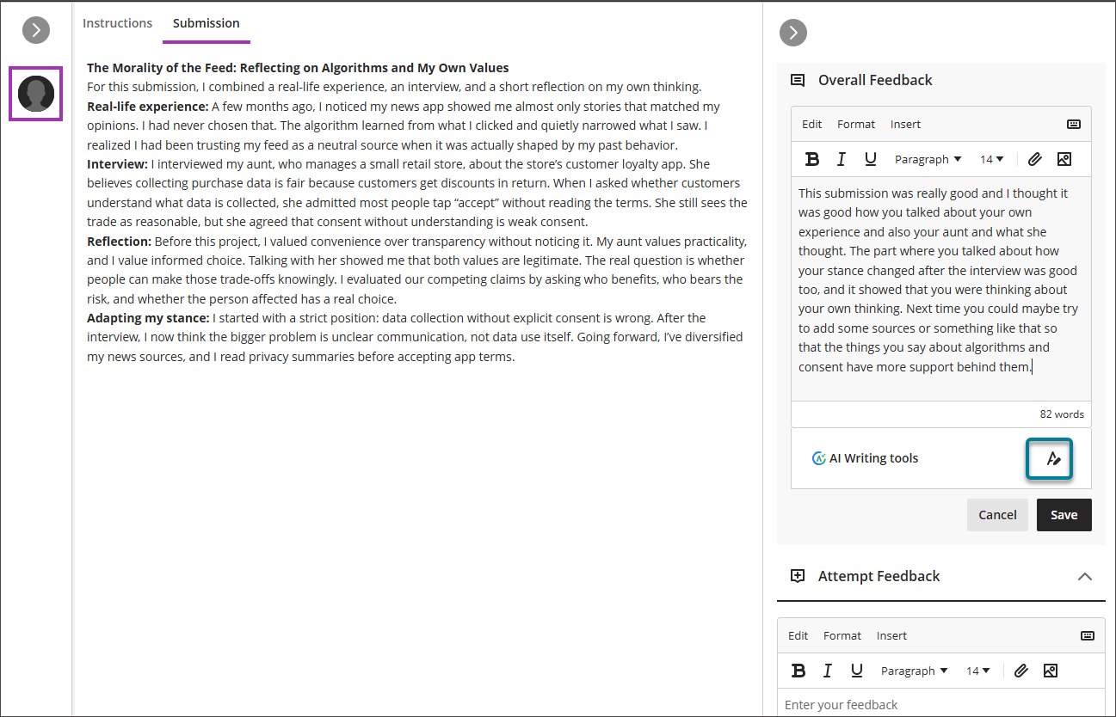Click the AI Writing tools logo icon
The width and height of the screenshot is (1116, 717).
pos(819,458)
